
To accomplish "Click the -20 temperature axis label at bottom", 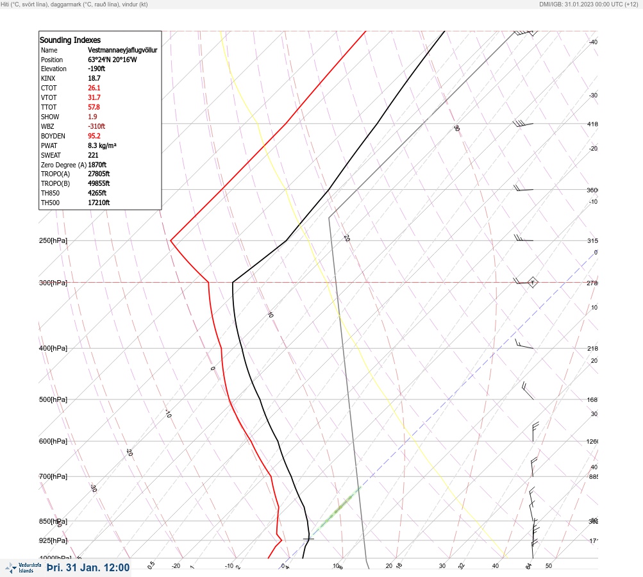I will point(176,566).
